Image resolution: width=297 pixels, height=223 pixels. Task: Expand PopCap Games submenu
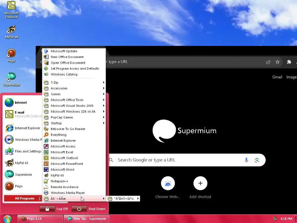coord(74,117)
